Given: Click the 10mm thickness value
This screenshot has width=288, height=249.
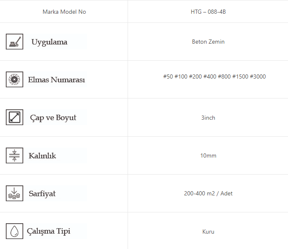Looking at the screenshot, I should coord(208,155).
